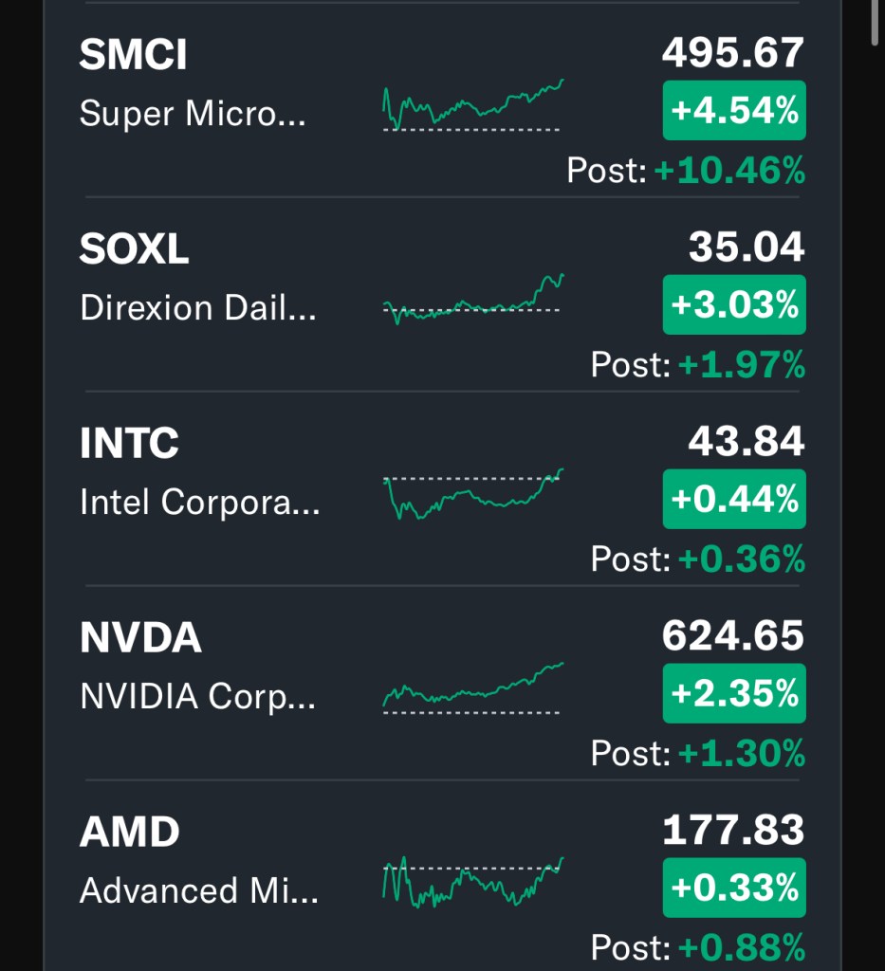Viewport: 885px width, 971px height.
Task: Open the AMD ticker symbol
Action: tap(129, 833)
